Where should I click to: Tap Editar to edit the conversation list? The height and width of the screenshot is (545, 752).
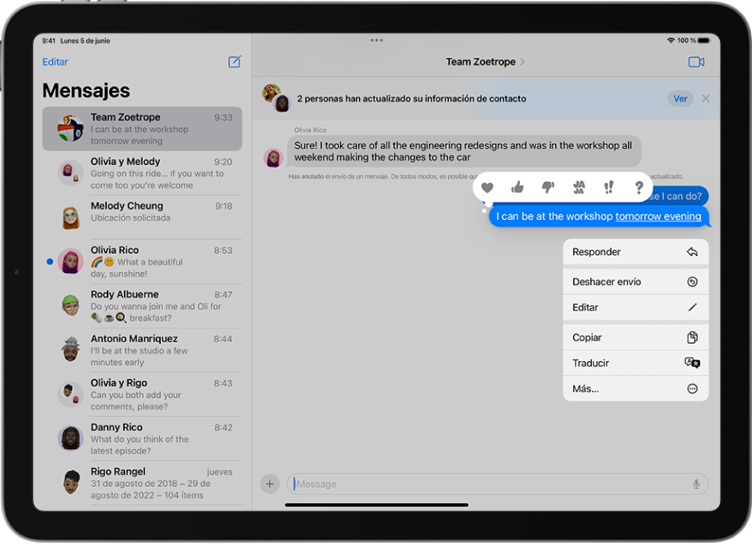point(55,61)
